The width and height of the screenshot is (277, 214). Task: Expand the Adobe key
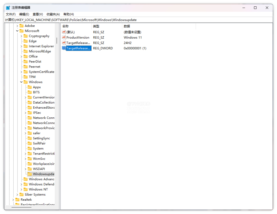coord(17,26)
